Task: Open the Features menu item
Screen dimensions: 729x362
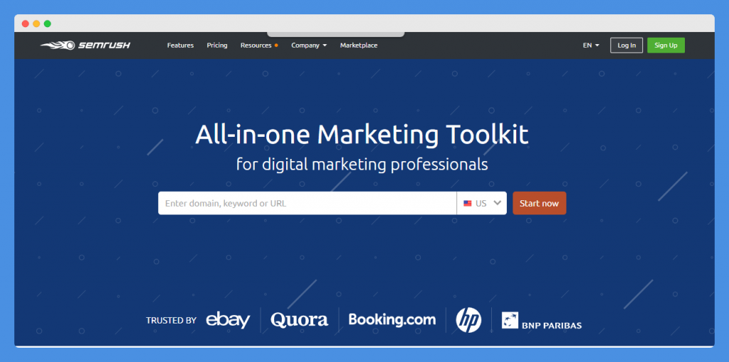Action: (x=180, y=45)
